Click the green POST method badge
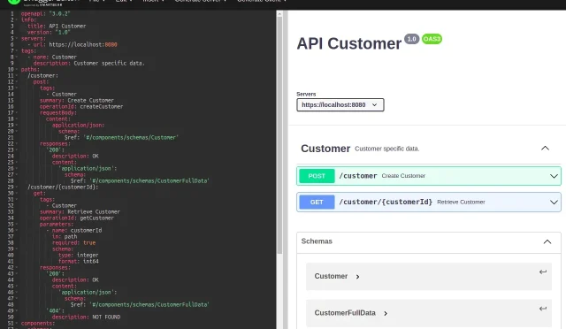566x329 pixels. (317, 176)
